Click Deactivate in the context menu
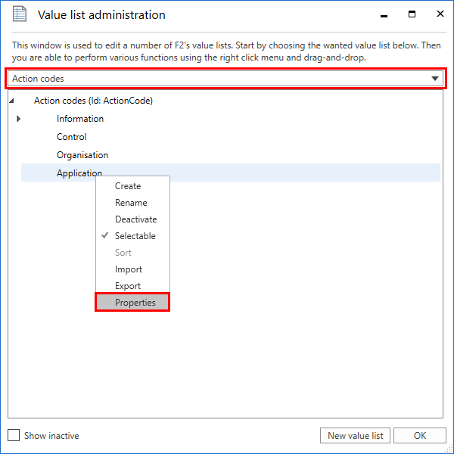Screen dimensions: 454x454 point(136,219)
